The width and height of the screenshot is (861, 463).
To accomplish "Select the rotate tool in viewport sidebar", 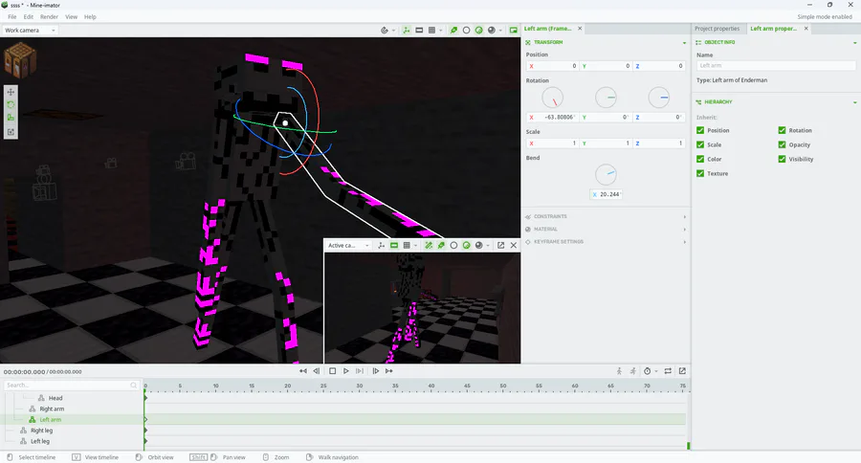I will (x=11, y=104).
